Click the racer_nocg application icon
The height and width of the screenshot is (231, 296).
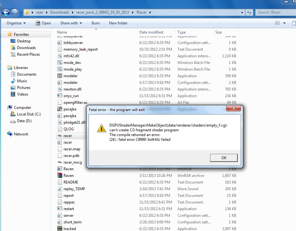click(60, 162)
